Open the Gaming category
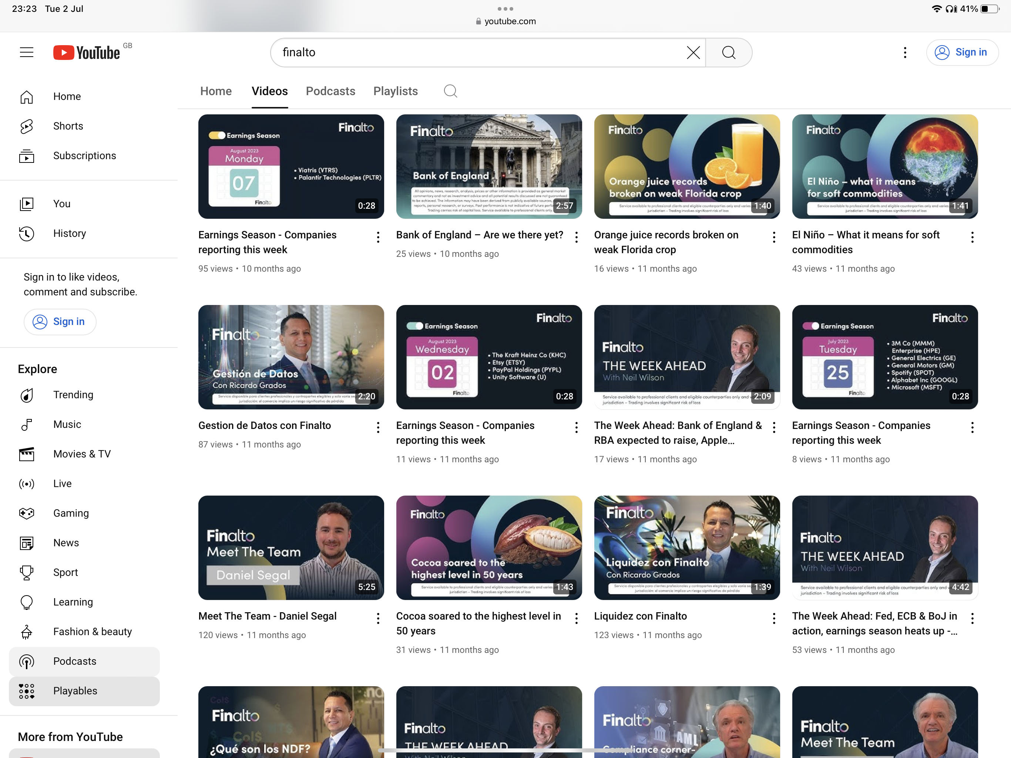 71,513
